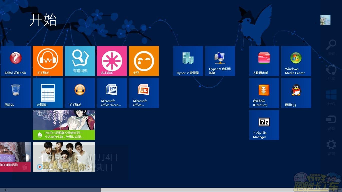
Task: Open the blue 千千静听 tile beside 计算器+
Action: (x=80, y=93)
